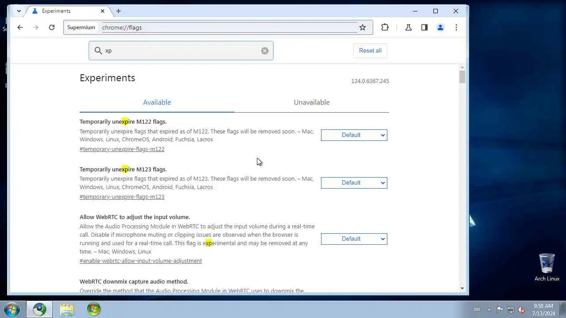
Task: Click the page scrollbar thumb
Action: pos(462,77)
